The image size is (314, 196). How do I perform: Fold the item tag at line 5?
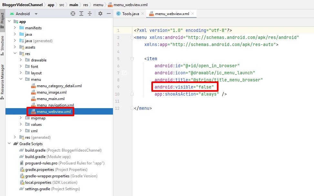click(132, 59)
